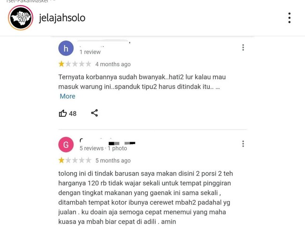Click the blurred name of reviewer G
Viewport: 305px width, 229px height.
(x=107, y=141)
